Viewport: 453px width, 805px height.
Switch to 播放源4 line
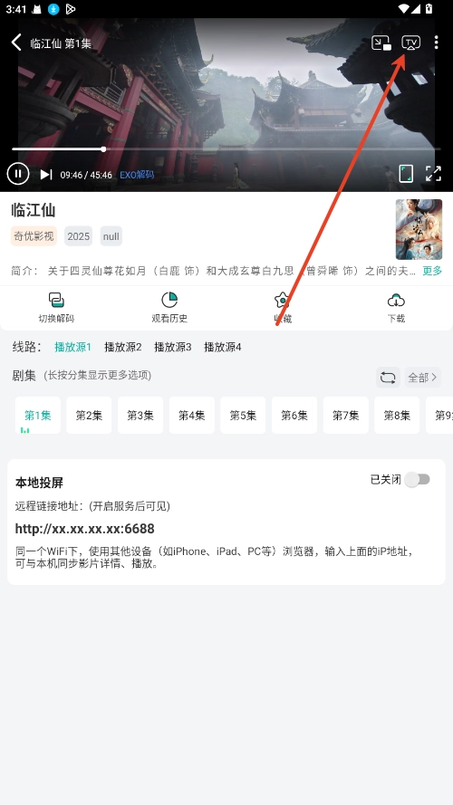pyautogui.click(x=222, y=347)
